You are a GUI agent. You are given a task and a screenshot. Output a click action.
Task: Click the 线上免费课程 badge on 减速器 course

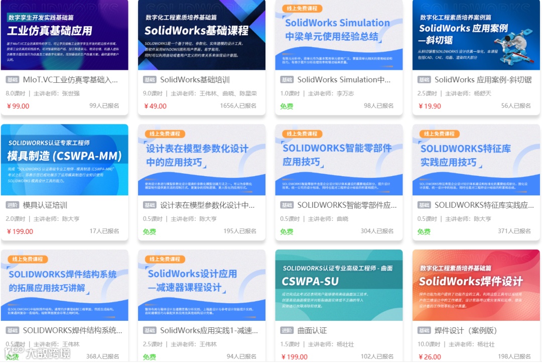(x=165, y=259)
